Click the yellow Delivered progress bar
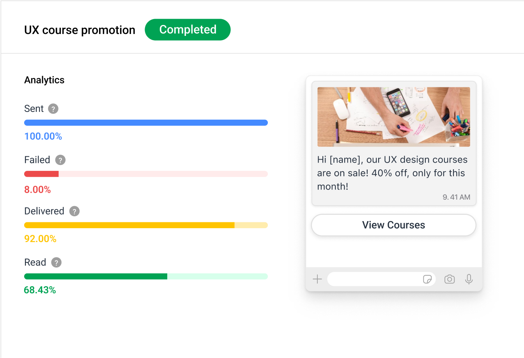The height and width of the screenshot is (358, 524). (x=129, y=225)
